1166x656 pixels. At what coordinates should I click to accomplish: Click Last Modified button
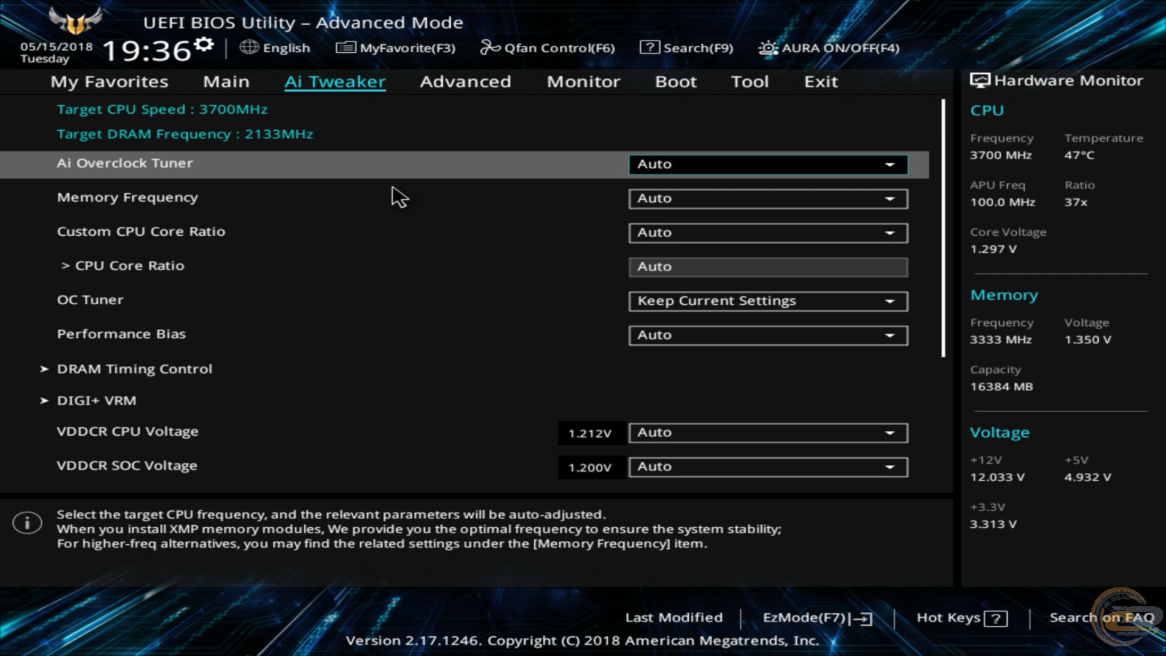click(x=673, y=618)
